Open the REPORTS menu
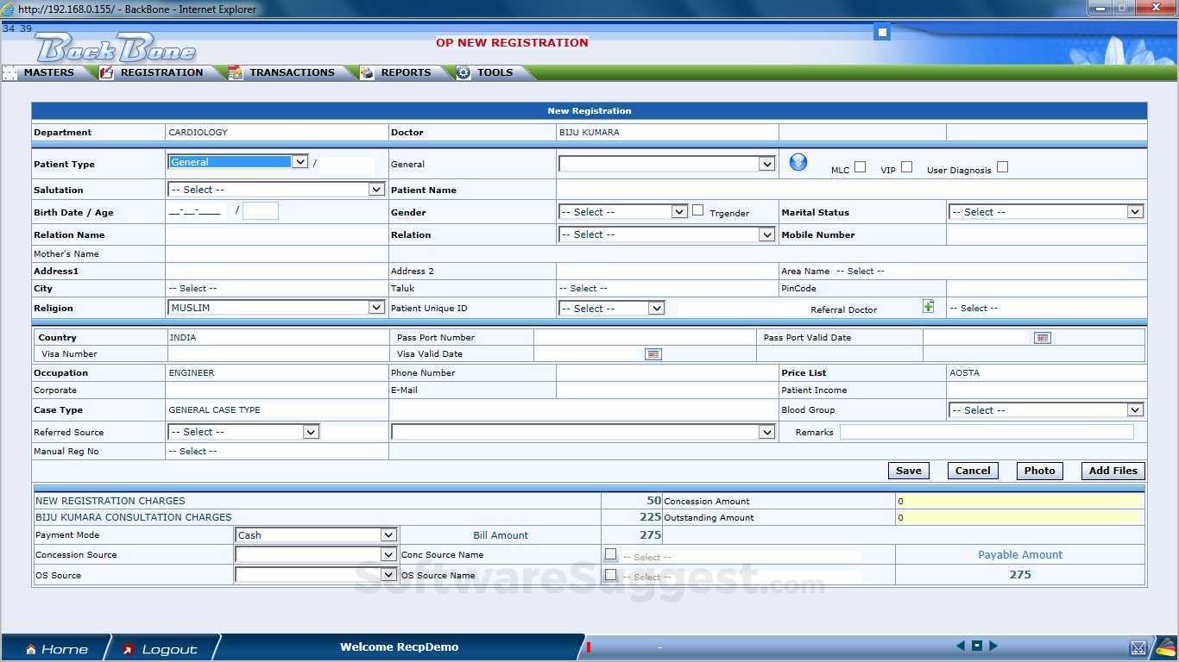 (406, 72)
